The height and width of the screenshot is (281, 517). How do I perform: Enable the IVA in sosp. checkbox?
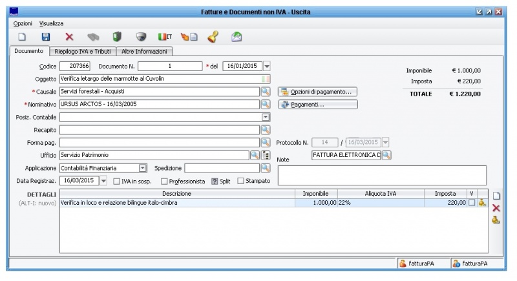[x=117, y=182]
